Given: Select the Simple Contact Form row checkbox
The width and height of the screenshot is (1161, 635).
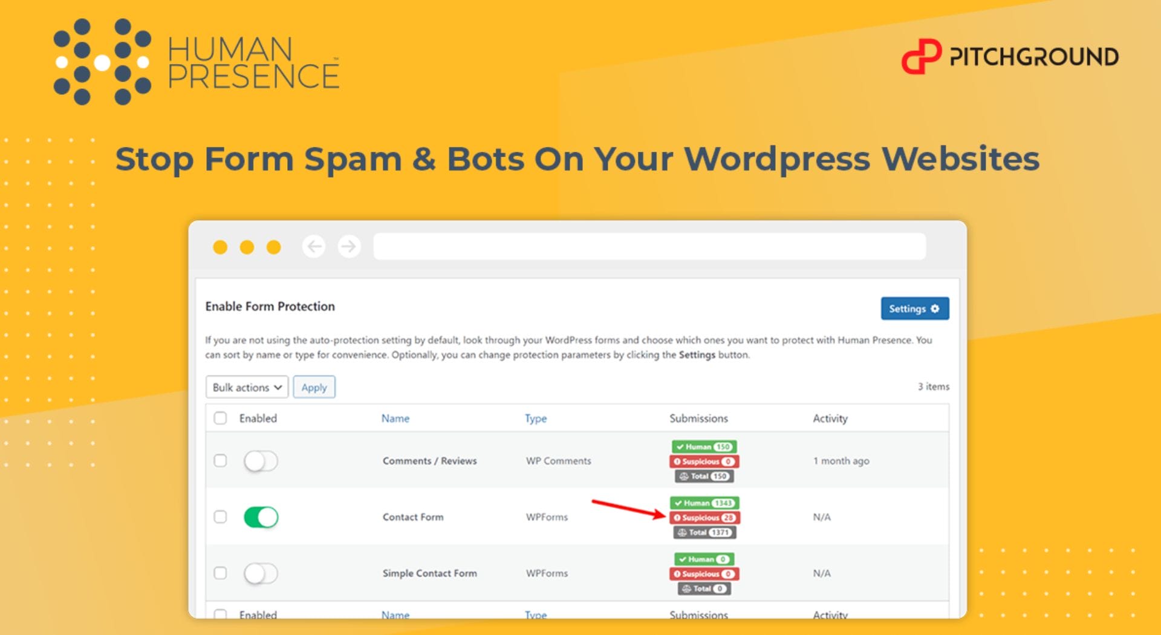Looking at the screenshot, I should coord(221,573).
